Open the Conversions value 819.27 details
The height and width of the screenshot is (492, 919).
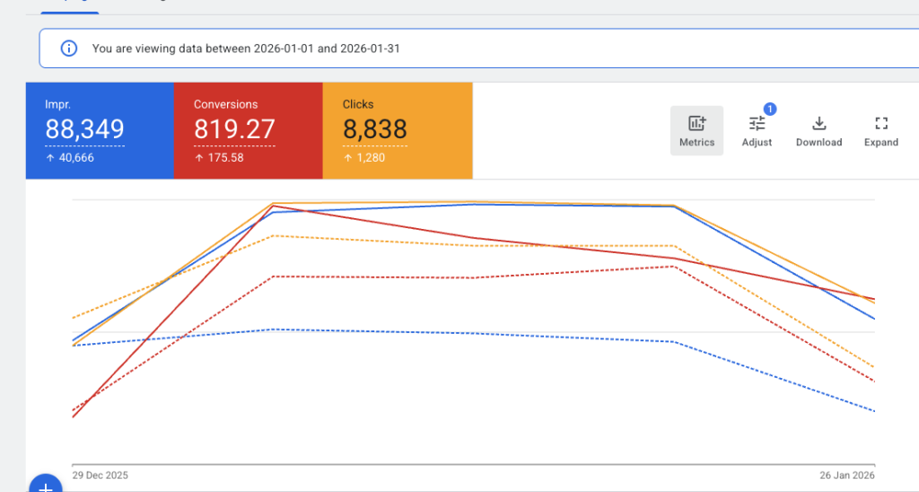[234, 130]
